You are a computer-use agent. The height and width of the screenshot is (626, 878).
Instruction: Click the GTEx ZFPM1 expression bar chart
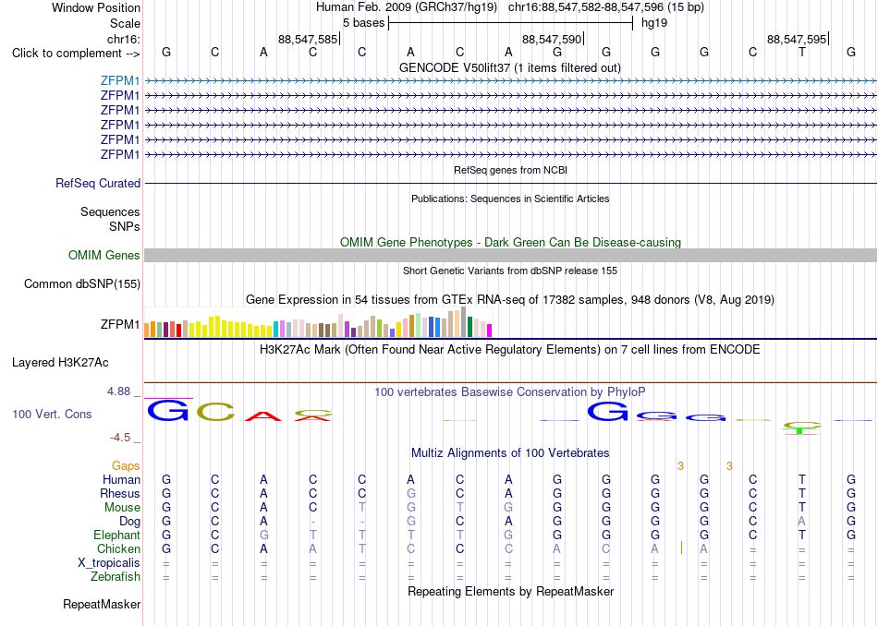pyautogui.click(x=318, y=322)
